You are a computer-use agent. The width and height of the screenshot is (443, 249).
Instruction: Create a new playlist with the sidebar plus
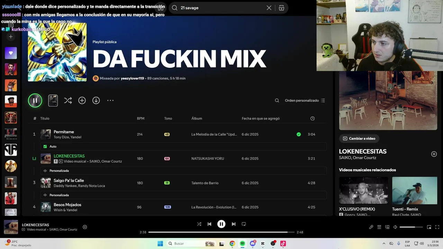coord(11,37)
